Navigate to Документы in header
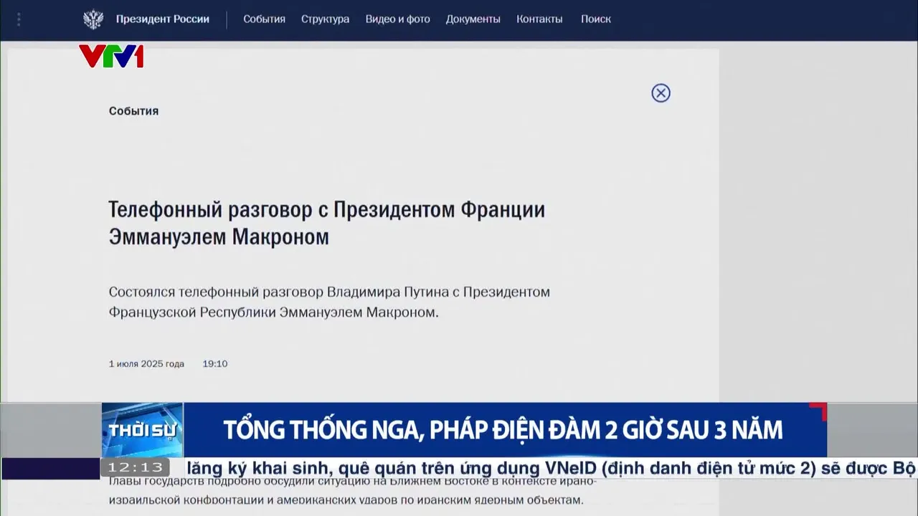 (x=473, y=19)
